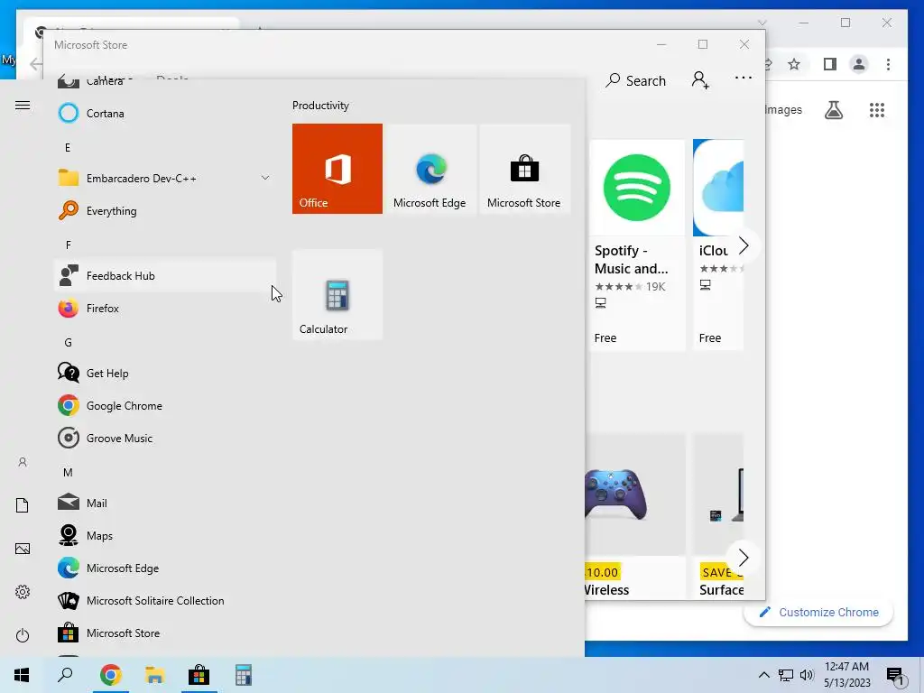The width and height of the screenshot is (924, 693).
Task: Open Documents from the Start sidebar
Action: tap(23, 505)
